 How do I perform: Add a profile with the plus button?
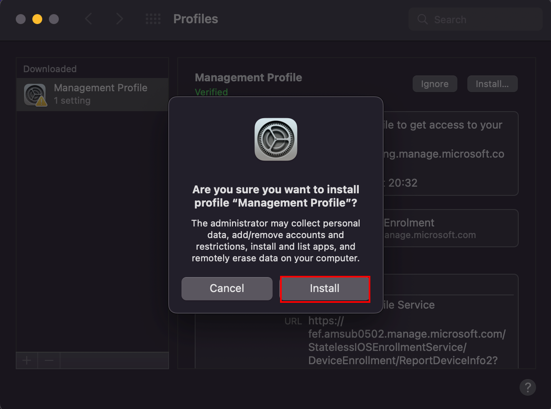[27, 360]
